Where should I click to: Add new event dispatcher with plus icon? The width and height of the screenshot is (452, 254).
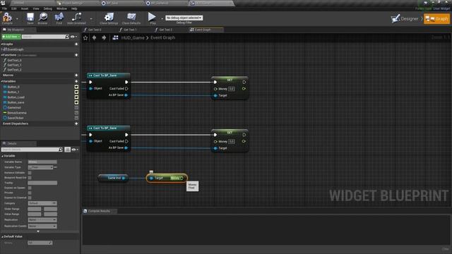[x=76, y=123]
